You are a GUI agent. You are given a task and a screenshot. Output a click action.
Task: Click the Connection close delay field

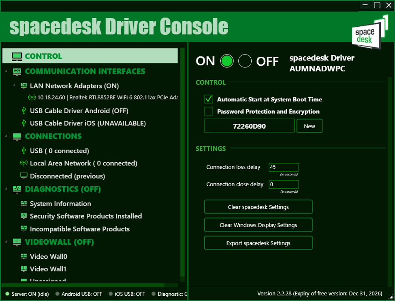[284, 185]
